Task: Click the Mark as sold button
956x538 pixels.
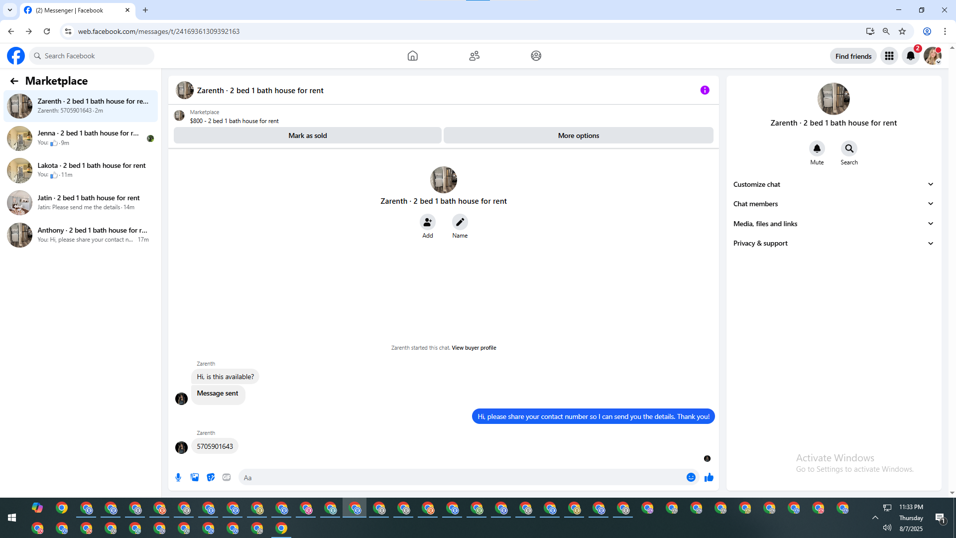Action: [307, 135]
